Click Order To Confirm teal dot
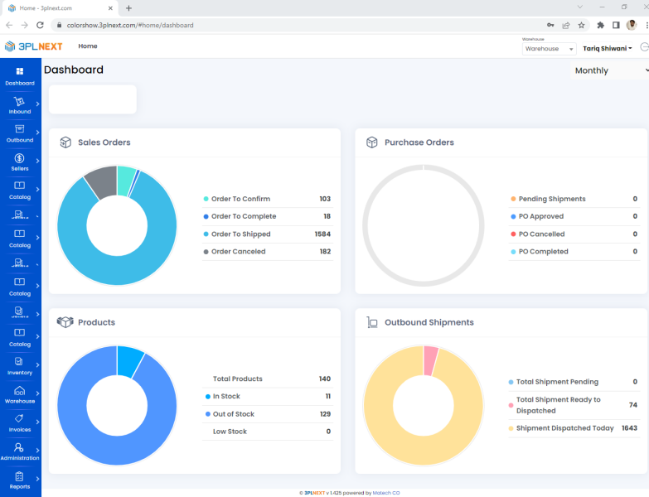Viewport: 649px width, 497px height. 206,199
